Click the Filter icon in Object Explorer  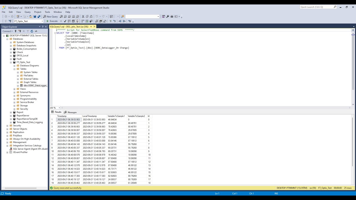point(28,31)
